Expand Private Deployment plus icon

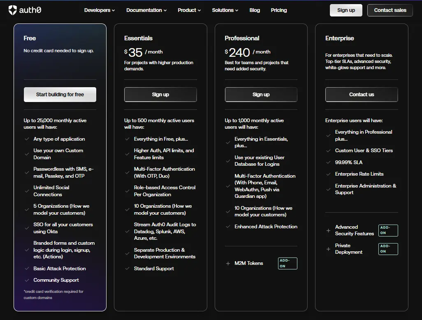click(x=328, y=249)
